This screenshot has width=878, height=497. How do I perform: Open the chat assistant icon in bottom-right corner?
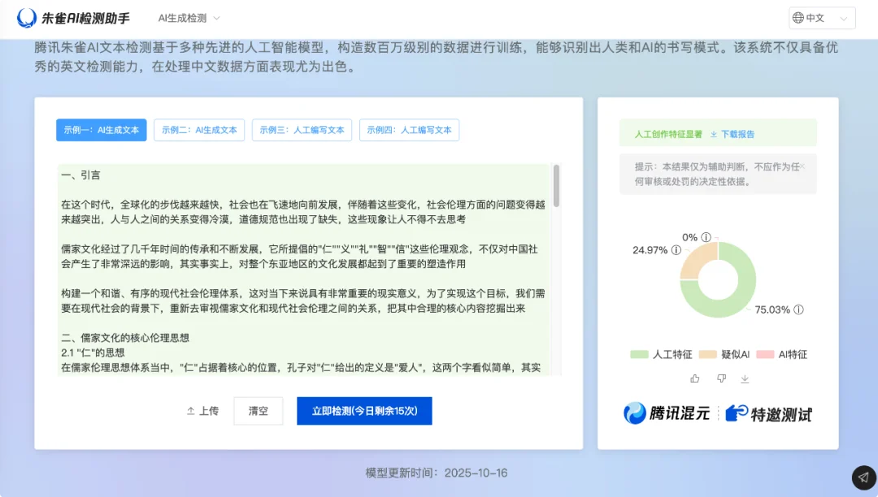[x=863, y=478]
